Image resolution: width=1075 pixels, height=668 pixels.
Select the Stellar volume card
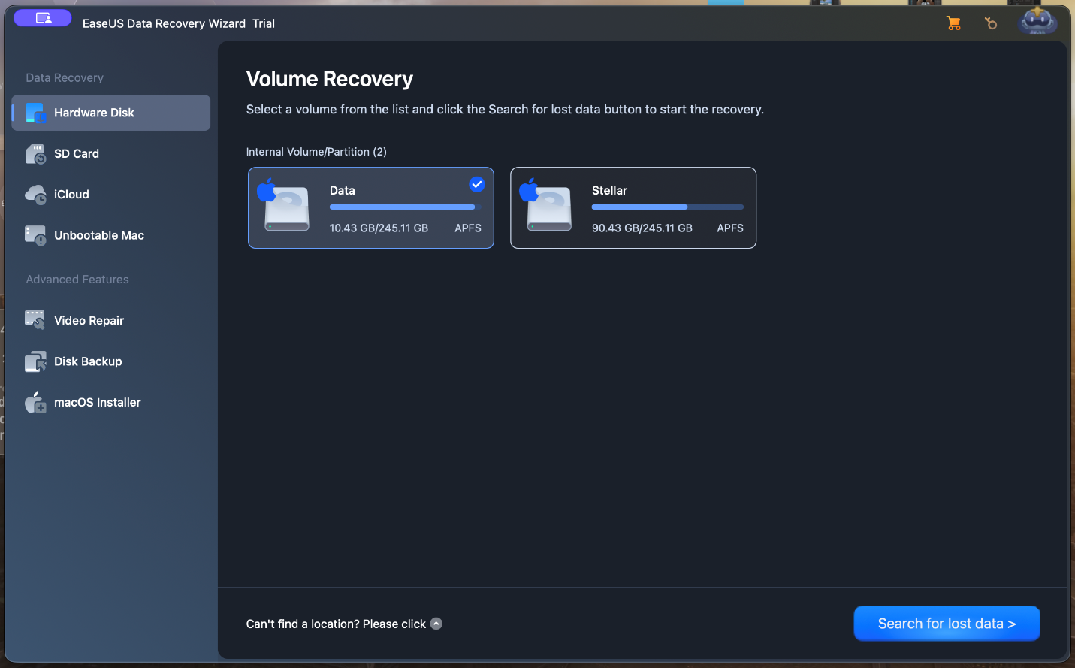tap(633, 208)
